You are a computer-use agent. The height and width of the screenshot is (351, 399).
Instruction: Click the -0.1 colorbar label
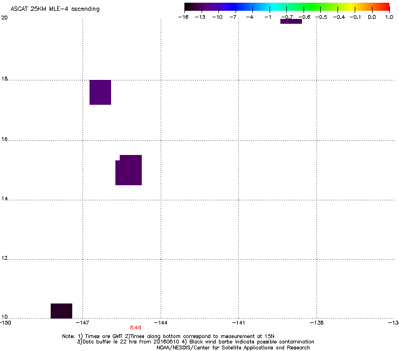(x=355, y=17)
